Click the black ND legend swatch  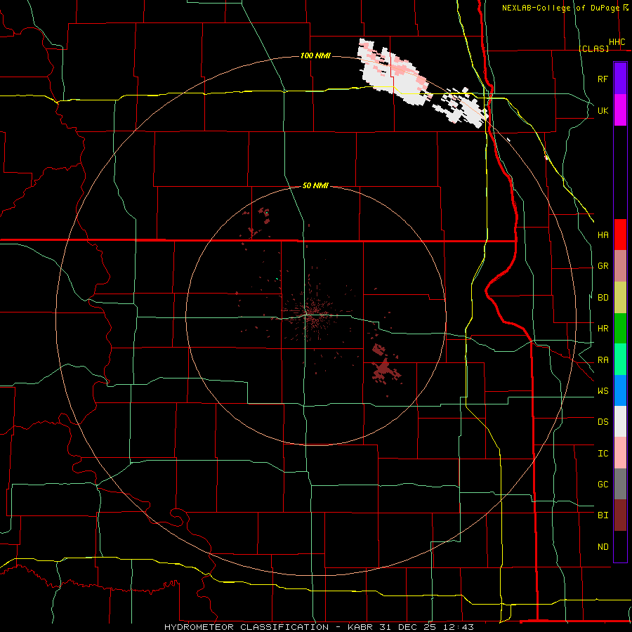[620, 546]
